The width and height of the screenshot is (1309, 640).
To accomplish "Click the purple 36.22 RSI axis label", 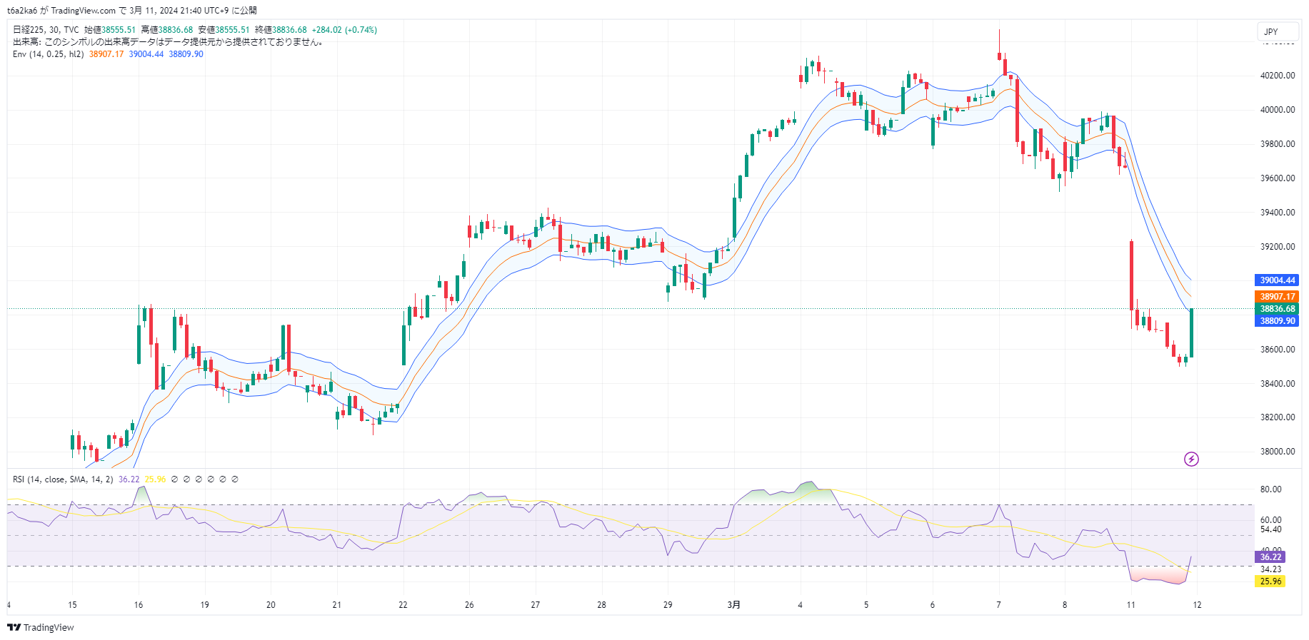I will tap(1270, 557).
